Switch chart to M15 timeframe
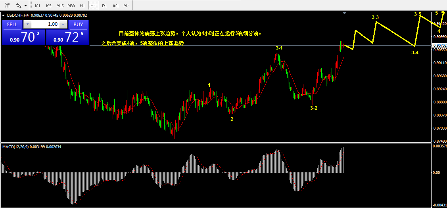447x208 pixels. point(60,6)
